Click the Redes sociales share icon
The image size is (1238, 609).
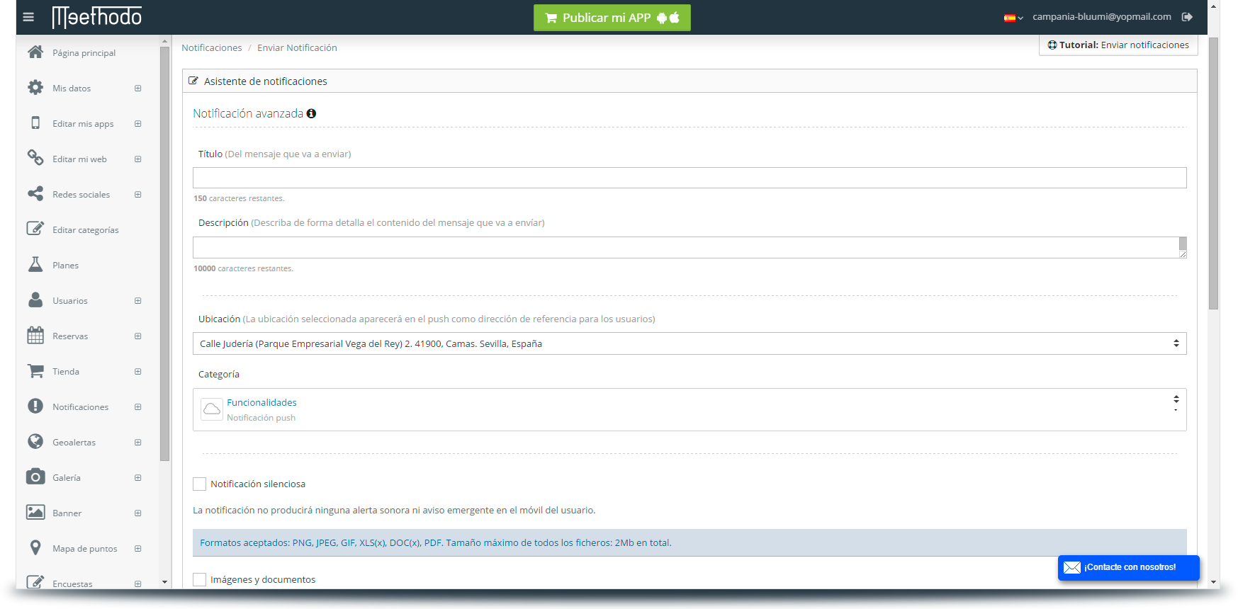(x=35, y=193)
